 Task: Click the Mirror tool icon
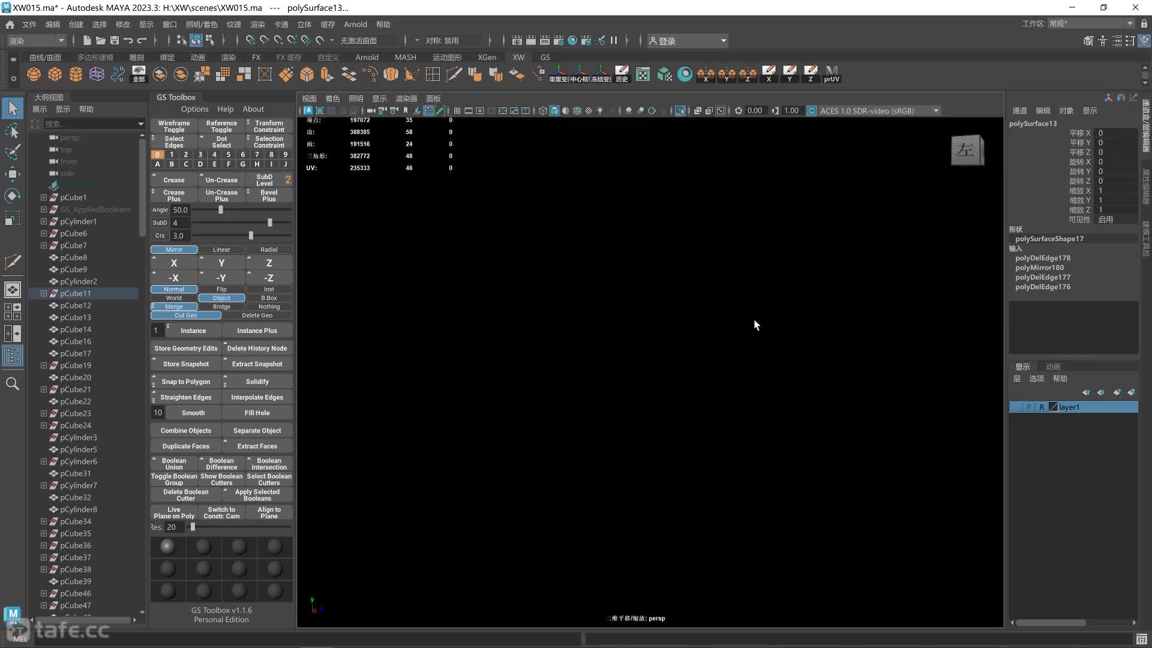pos(173,249)
